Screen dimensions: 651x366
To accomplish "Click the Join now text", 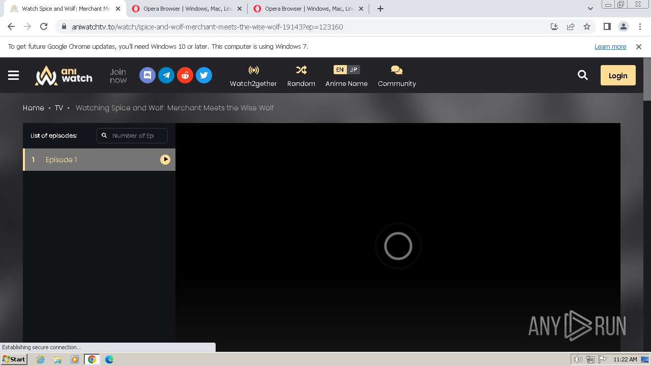I will pos(118,76).
